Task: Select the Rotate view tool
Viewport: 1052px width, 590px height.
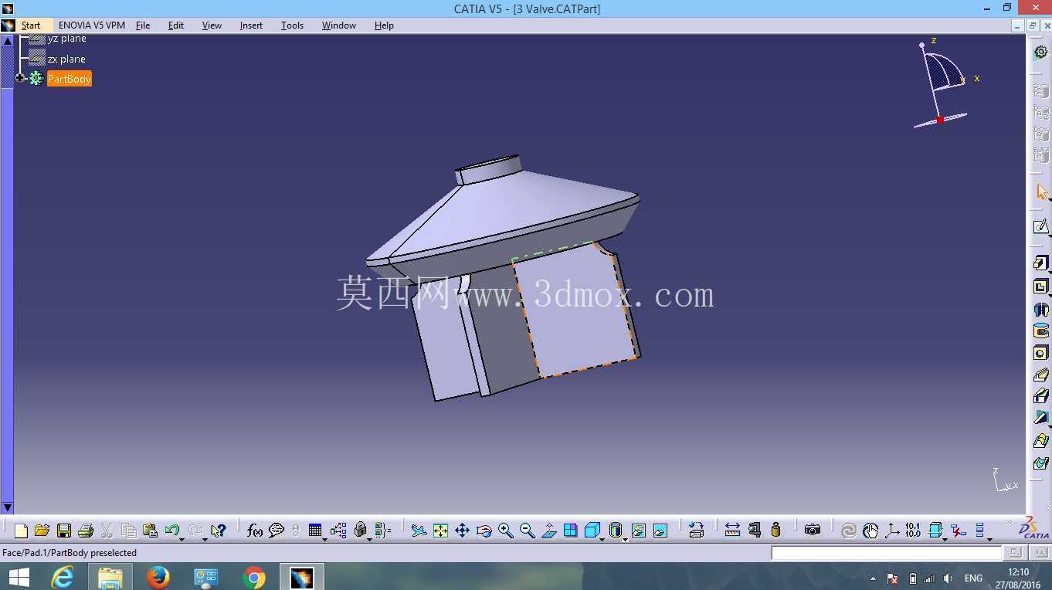Action: point(484,531)
